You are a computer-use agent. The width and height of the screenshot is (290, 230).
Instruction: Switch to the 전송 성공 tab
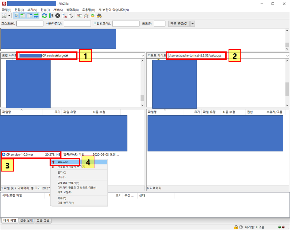(43, 220)
